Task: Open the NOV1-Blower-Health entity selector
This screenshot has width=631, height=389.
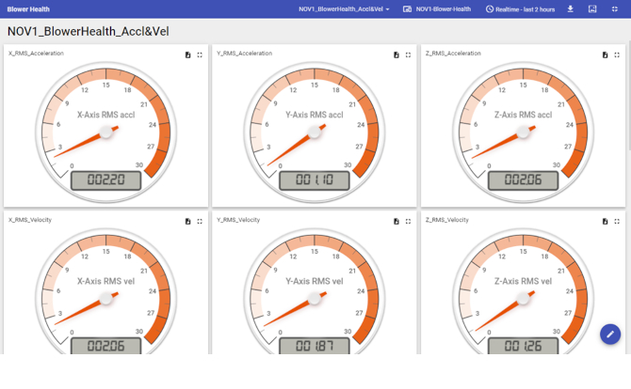Action: point(437,9)
